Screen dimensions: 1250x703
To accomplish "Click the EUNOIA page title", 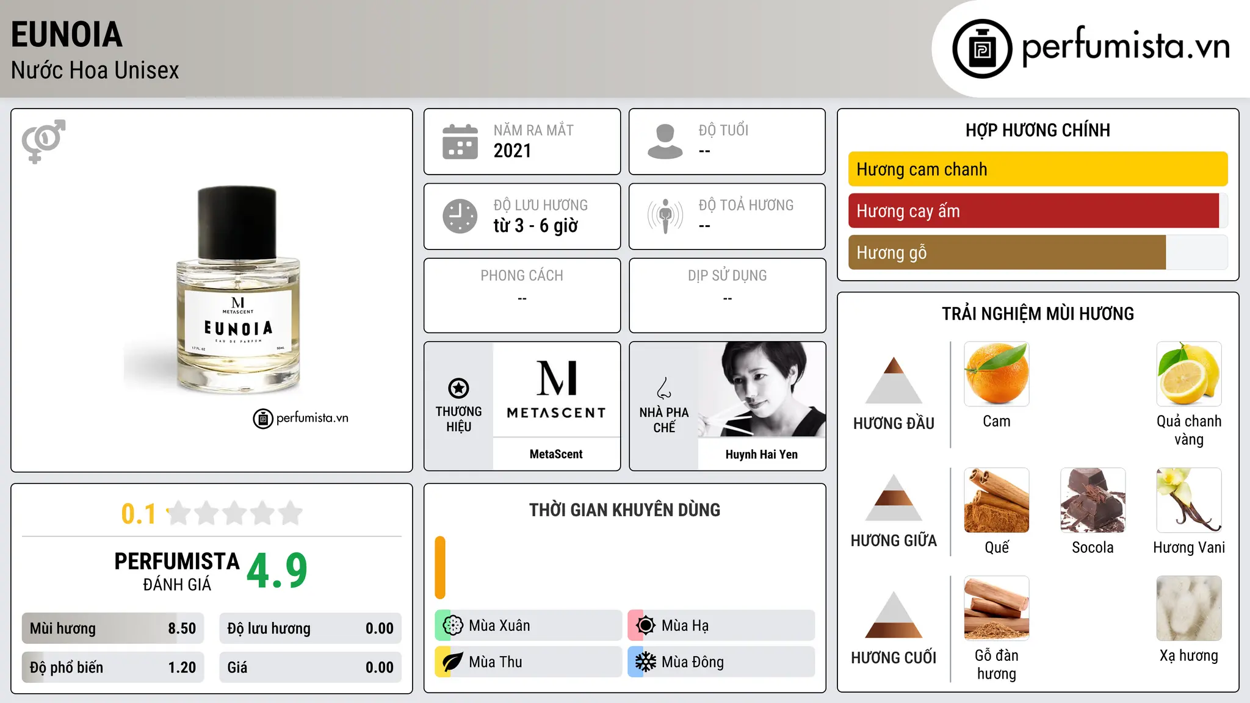I will click(67, 34).
